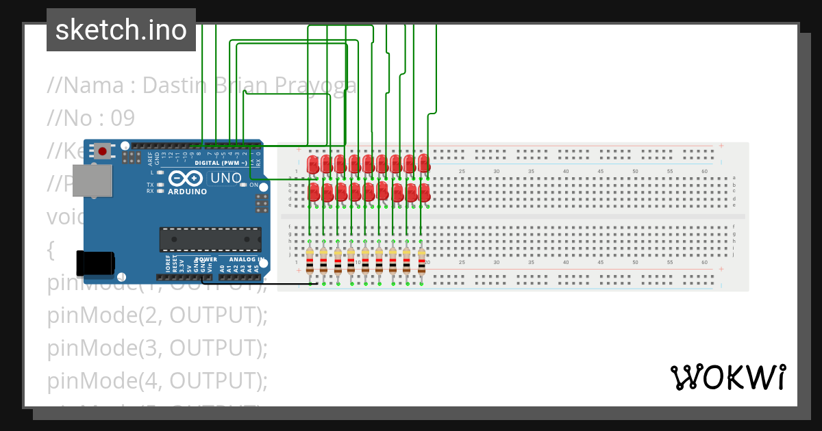This screenshot has width=822, height=431.
Task: Toggle the TX indicator LED
Action: tap(159, 185)
